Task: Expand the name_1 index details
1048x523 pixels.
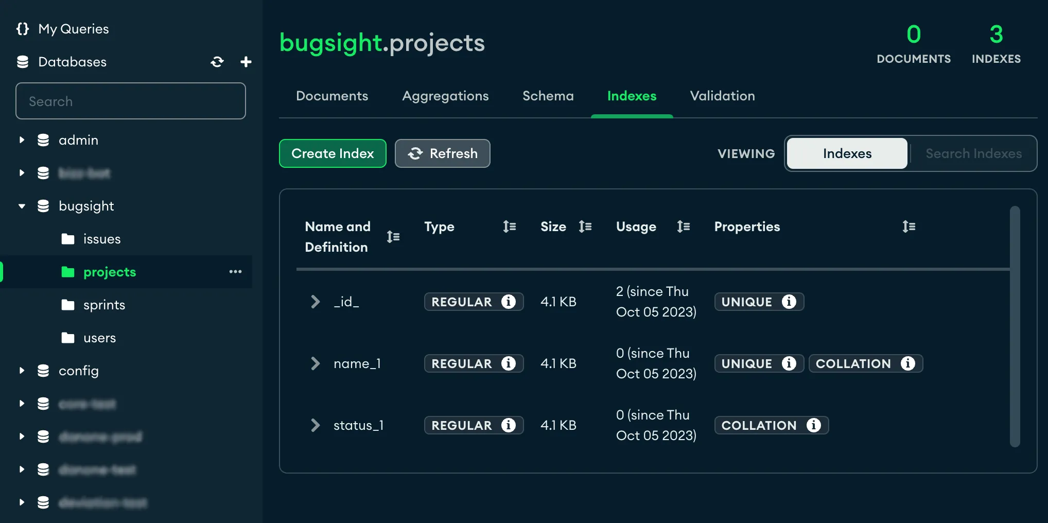Action: pos(316,363)
